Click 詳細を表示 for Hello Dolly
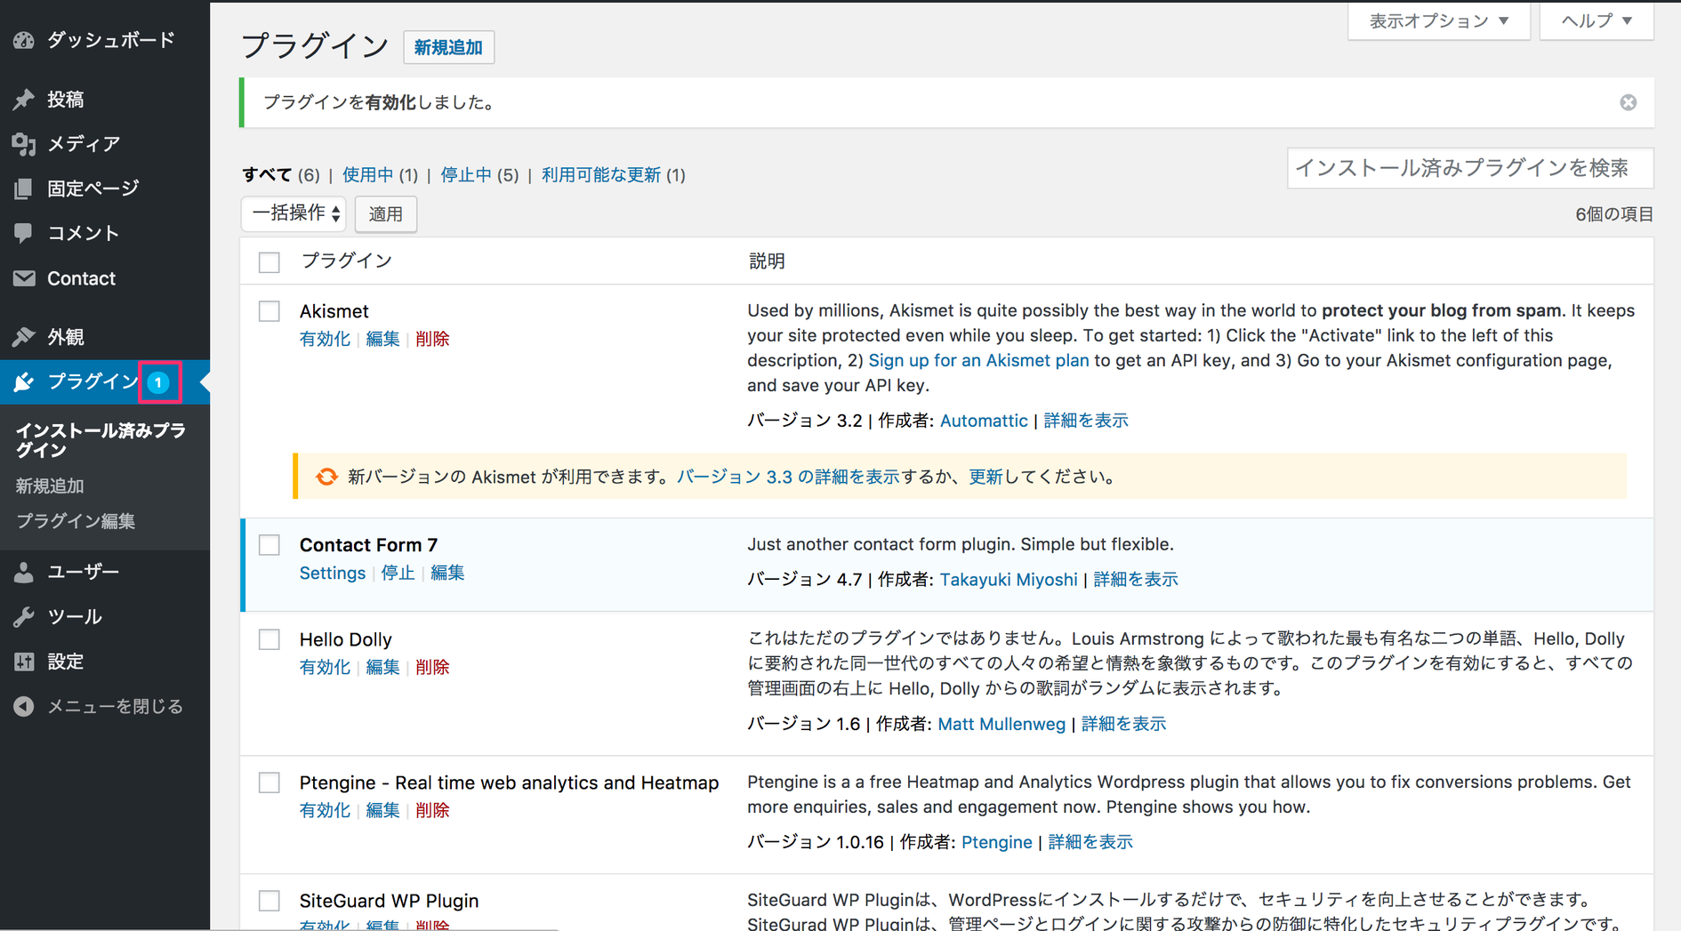The image size is (1681, 931). 1123,724
